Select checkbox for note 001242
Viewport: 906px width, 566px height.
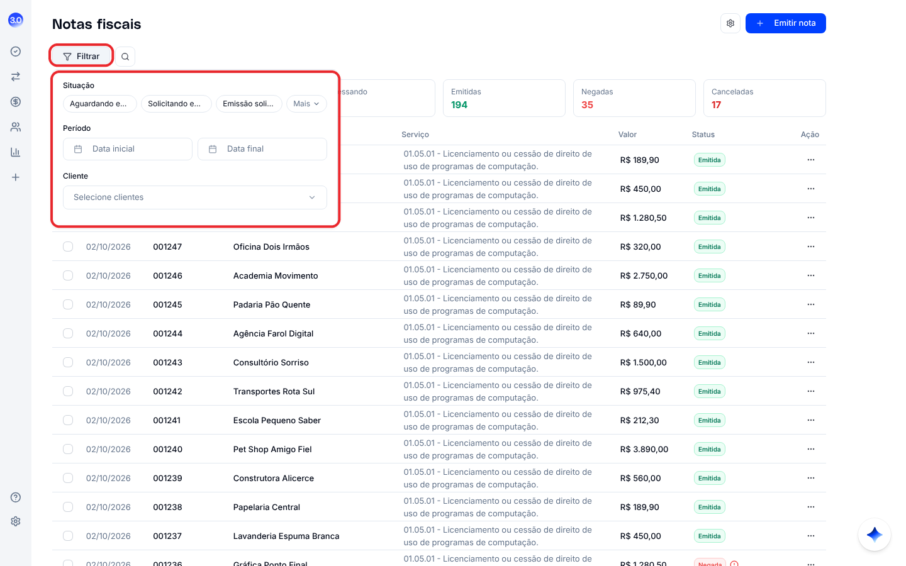tap(68, 391)
